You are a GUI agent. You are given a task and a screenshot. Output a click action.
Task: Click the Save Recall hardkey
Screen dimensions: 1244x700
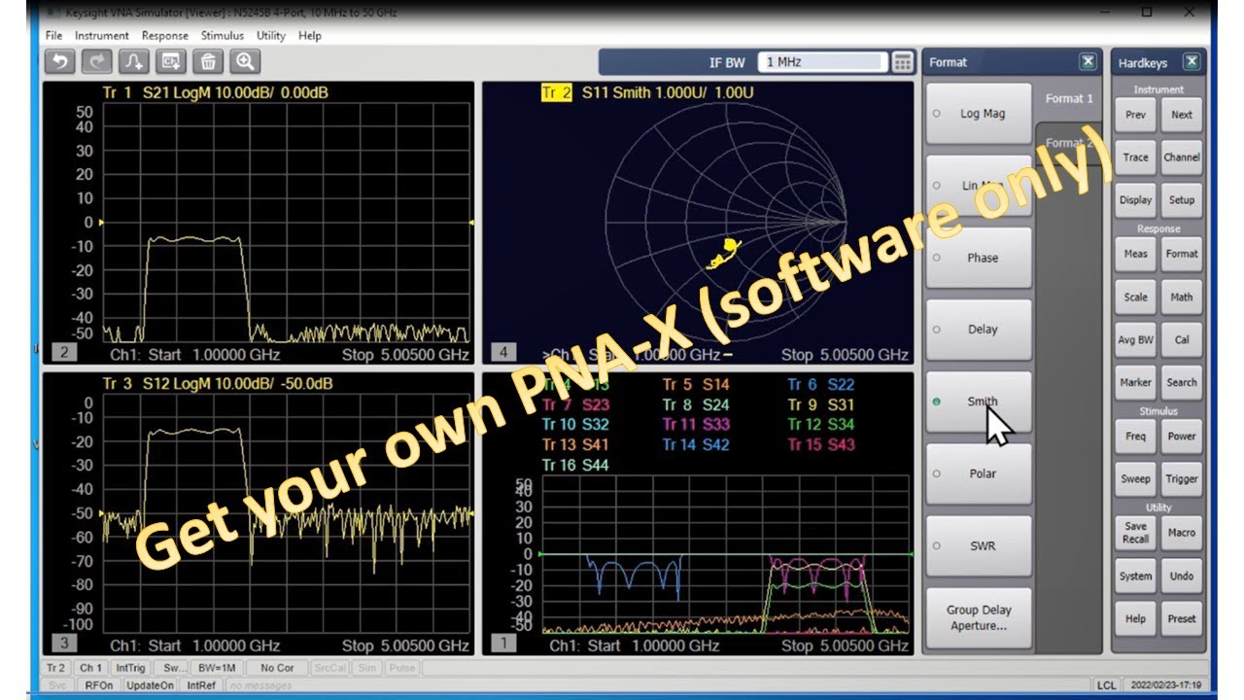pos(1135,533)
